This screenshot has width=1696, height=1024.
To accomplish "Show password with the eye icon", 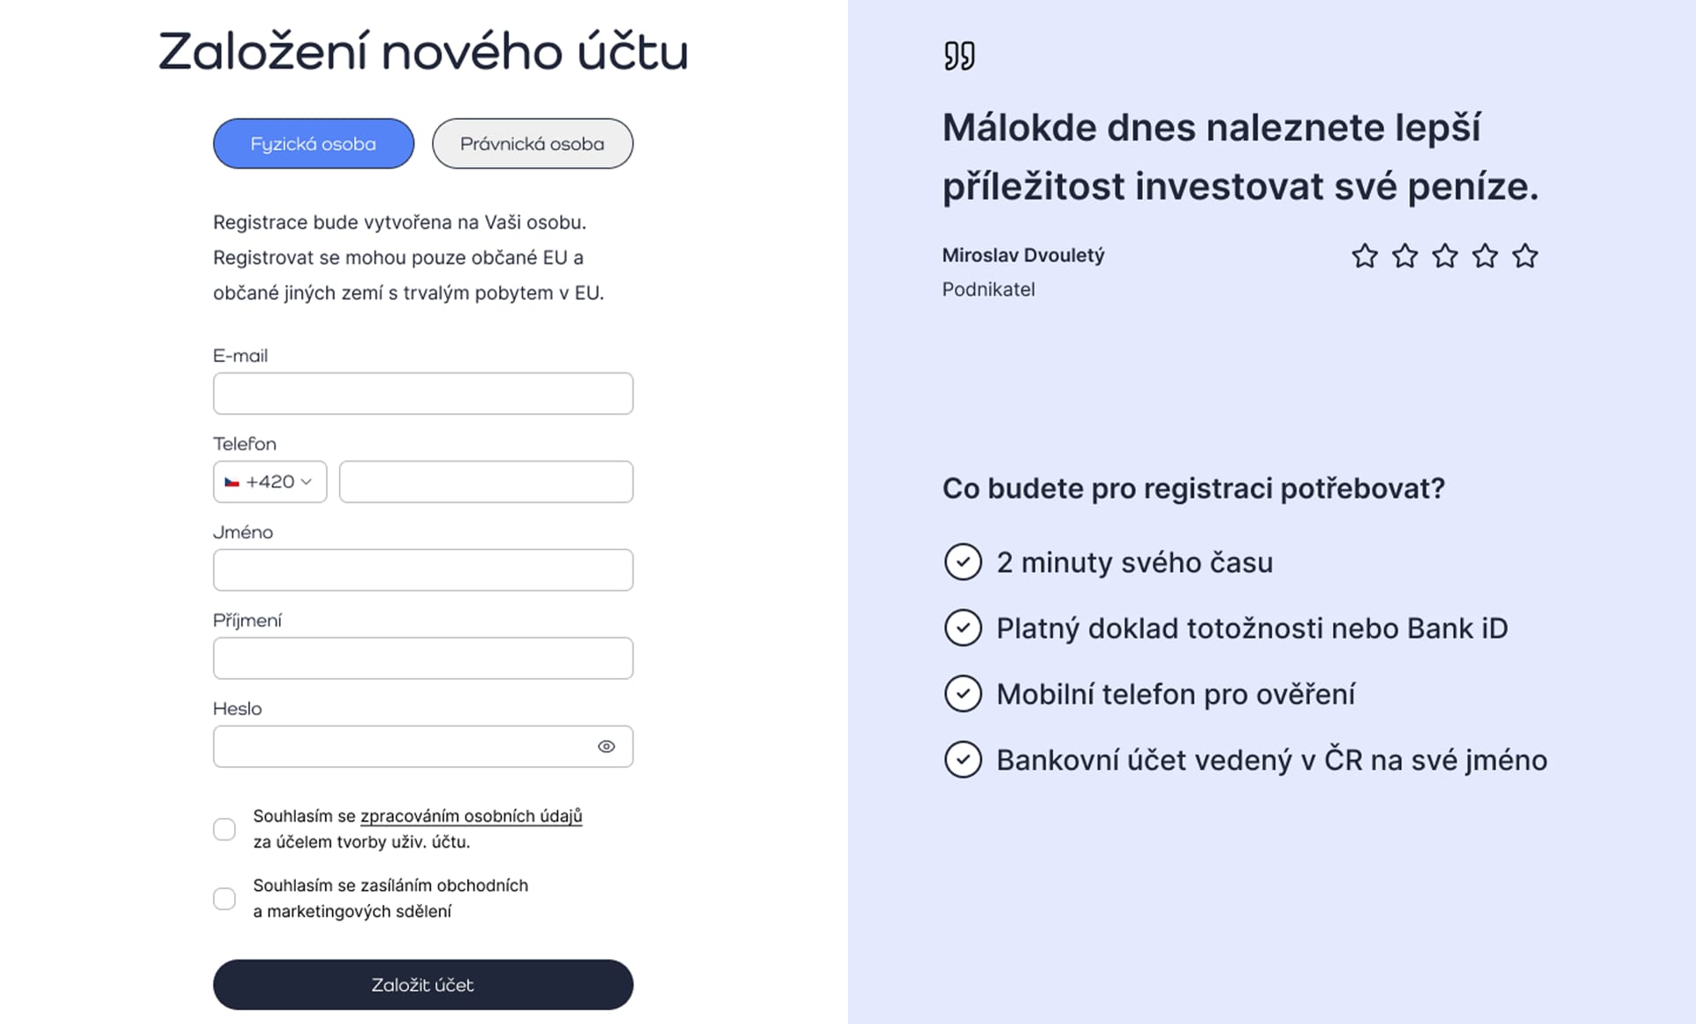I will (606, 747).
